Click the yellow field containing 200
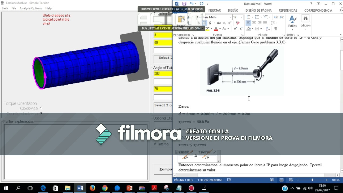This screenshot has height=193, width=343. [163, 73]
